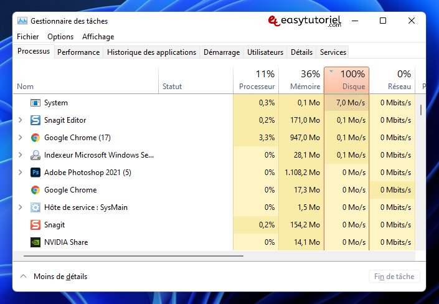This screenshot has height=304, width=439.
Task: Click the 154,2 Mo memory value
Action: tap(305, 225)
